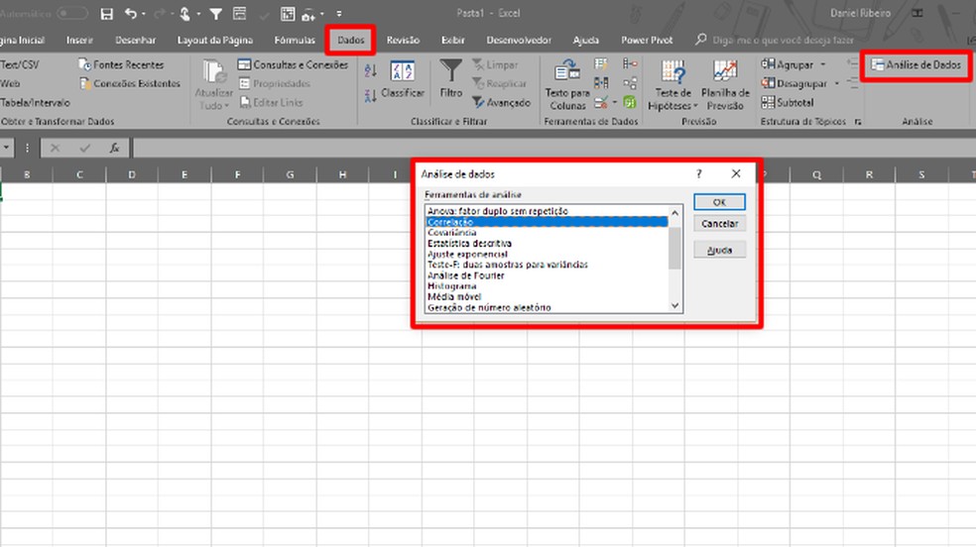Image resolution: width=976 pixels, height=547 pixels.
Task: Click the Consolidate icon
Action: tap(630, 64)
